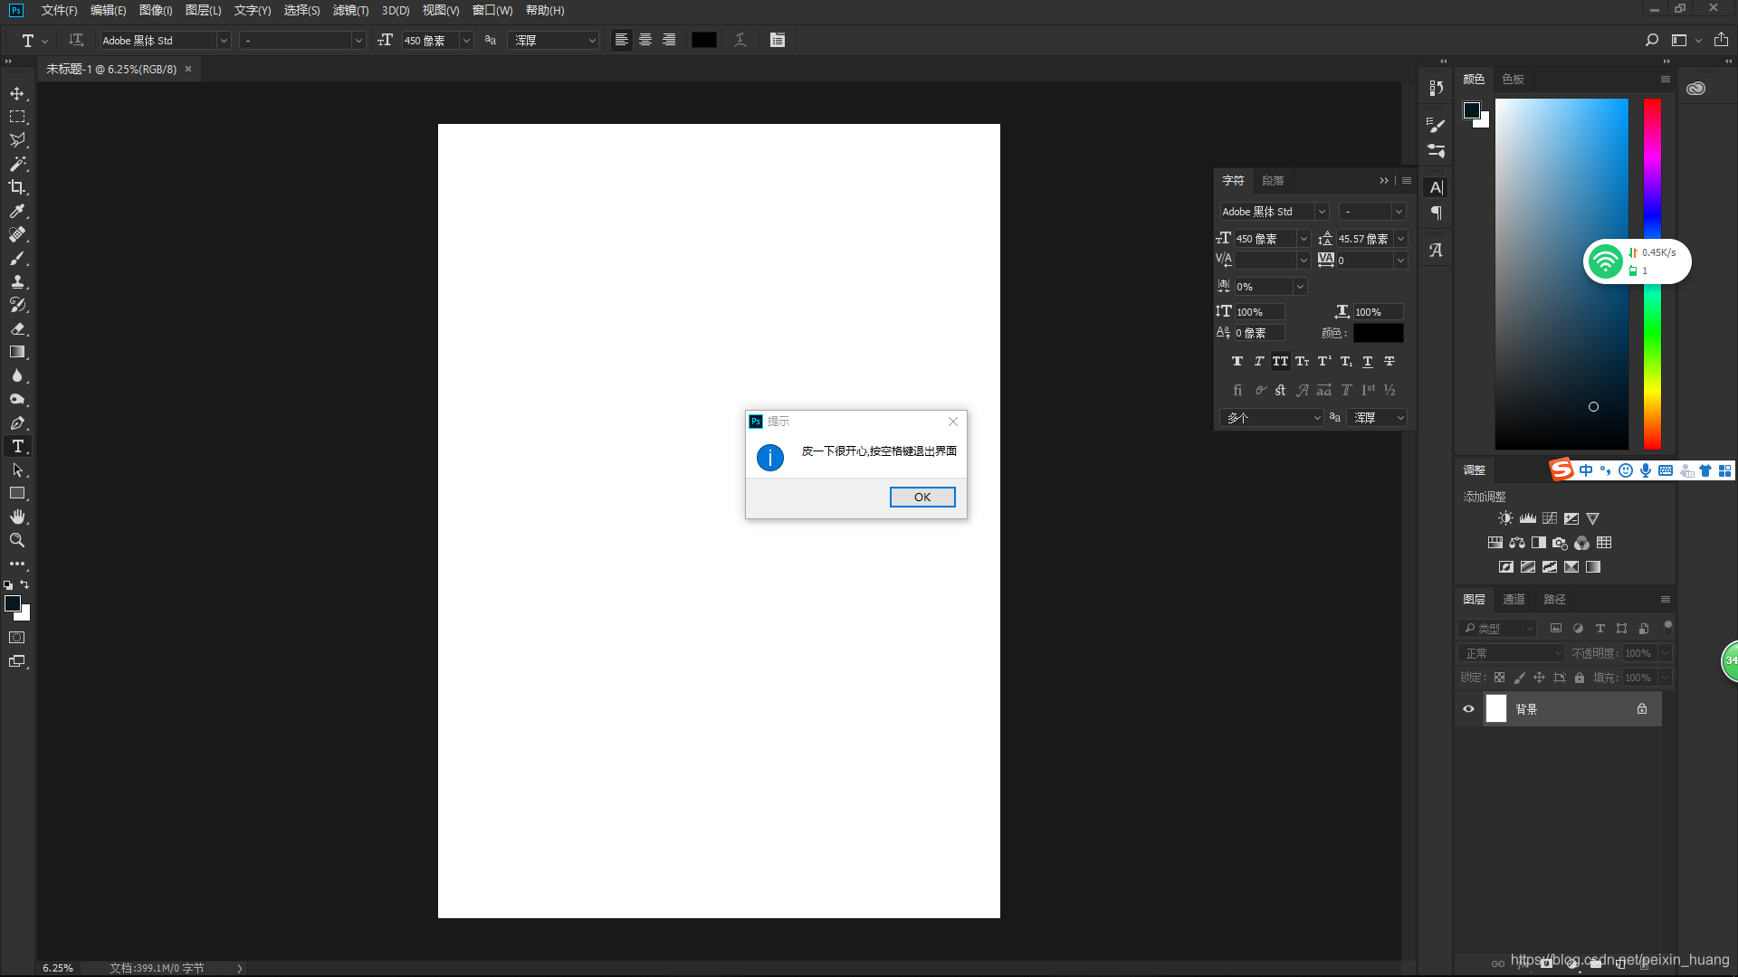Image resolution: width=1738 pixels, height=977 pixels.
Task: Select the Eraser tool
Action: [x=17, y=328]
